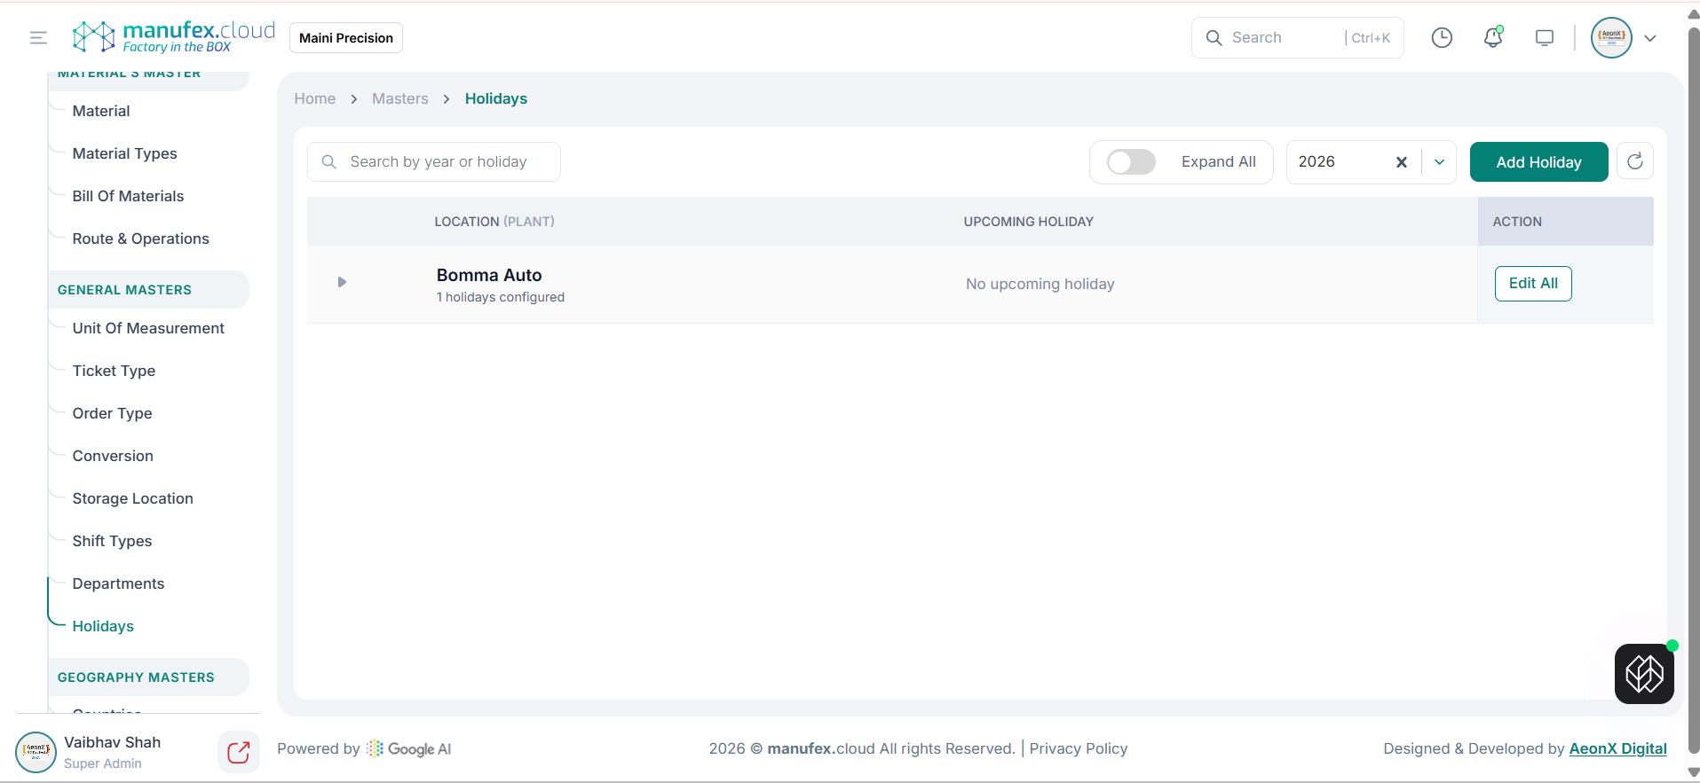Viewport: 1700px width, 783px height.
Task: Open Shift Types in sidebar
Action: [112, 541]
